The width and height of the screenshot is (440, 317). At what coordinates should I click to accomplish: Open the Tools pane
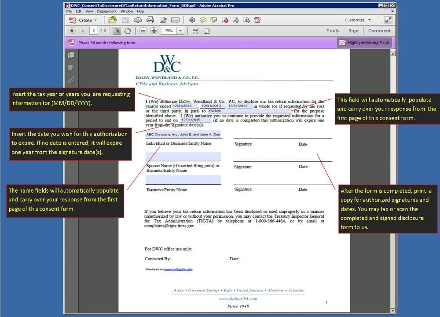tap(333, 31)
